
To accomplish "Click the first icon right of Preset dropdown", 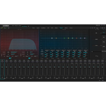I will click(102, 28).
